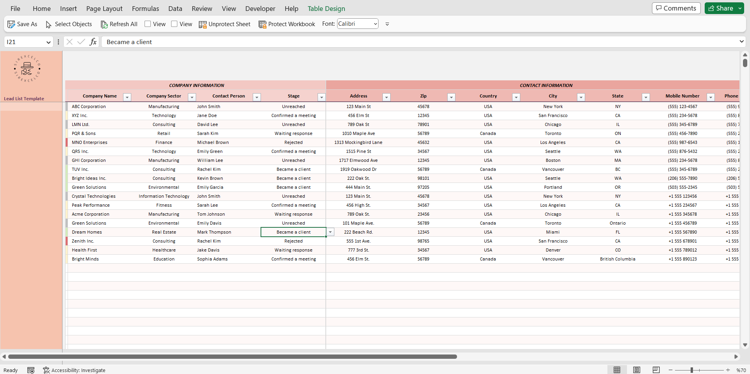Click the Comments button
This screenshot has height=374, width=750.
pos(676,8)
